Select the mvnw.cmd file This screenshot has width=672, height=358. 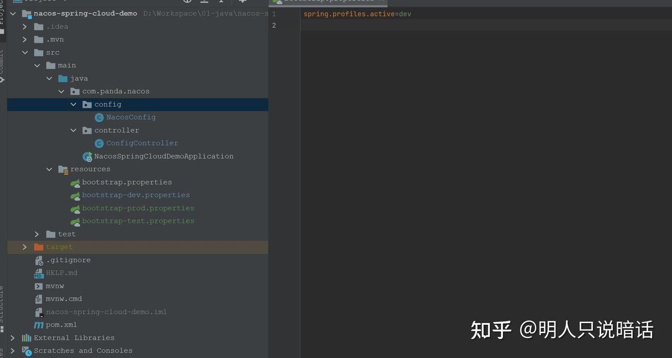63,299
